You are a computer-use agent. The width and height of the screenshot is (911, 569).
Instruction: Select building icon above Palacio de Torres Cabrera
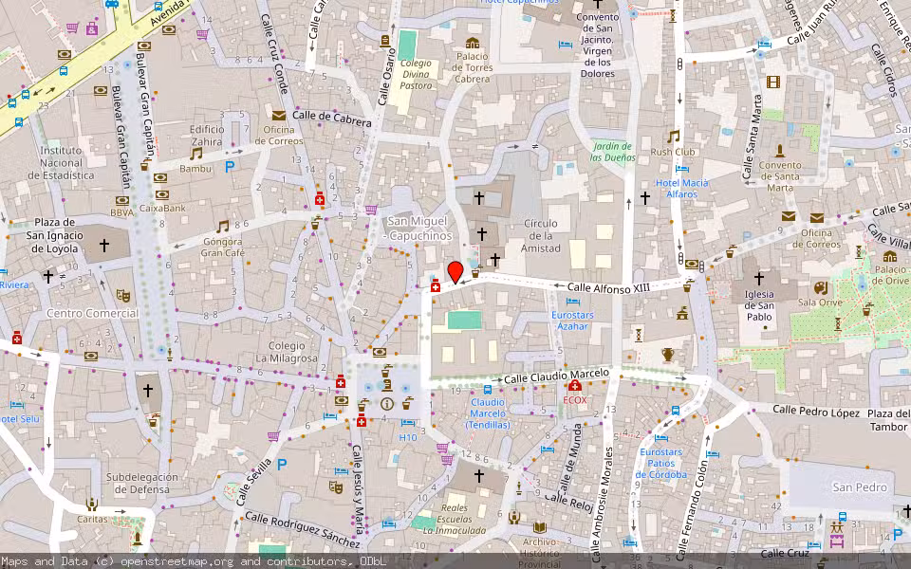(473, 43)
